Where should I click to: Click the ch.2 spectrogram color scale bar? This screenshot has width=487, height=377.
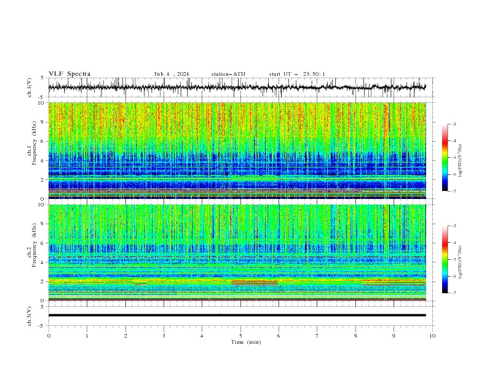[x=445, y=259]
